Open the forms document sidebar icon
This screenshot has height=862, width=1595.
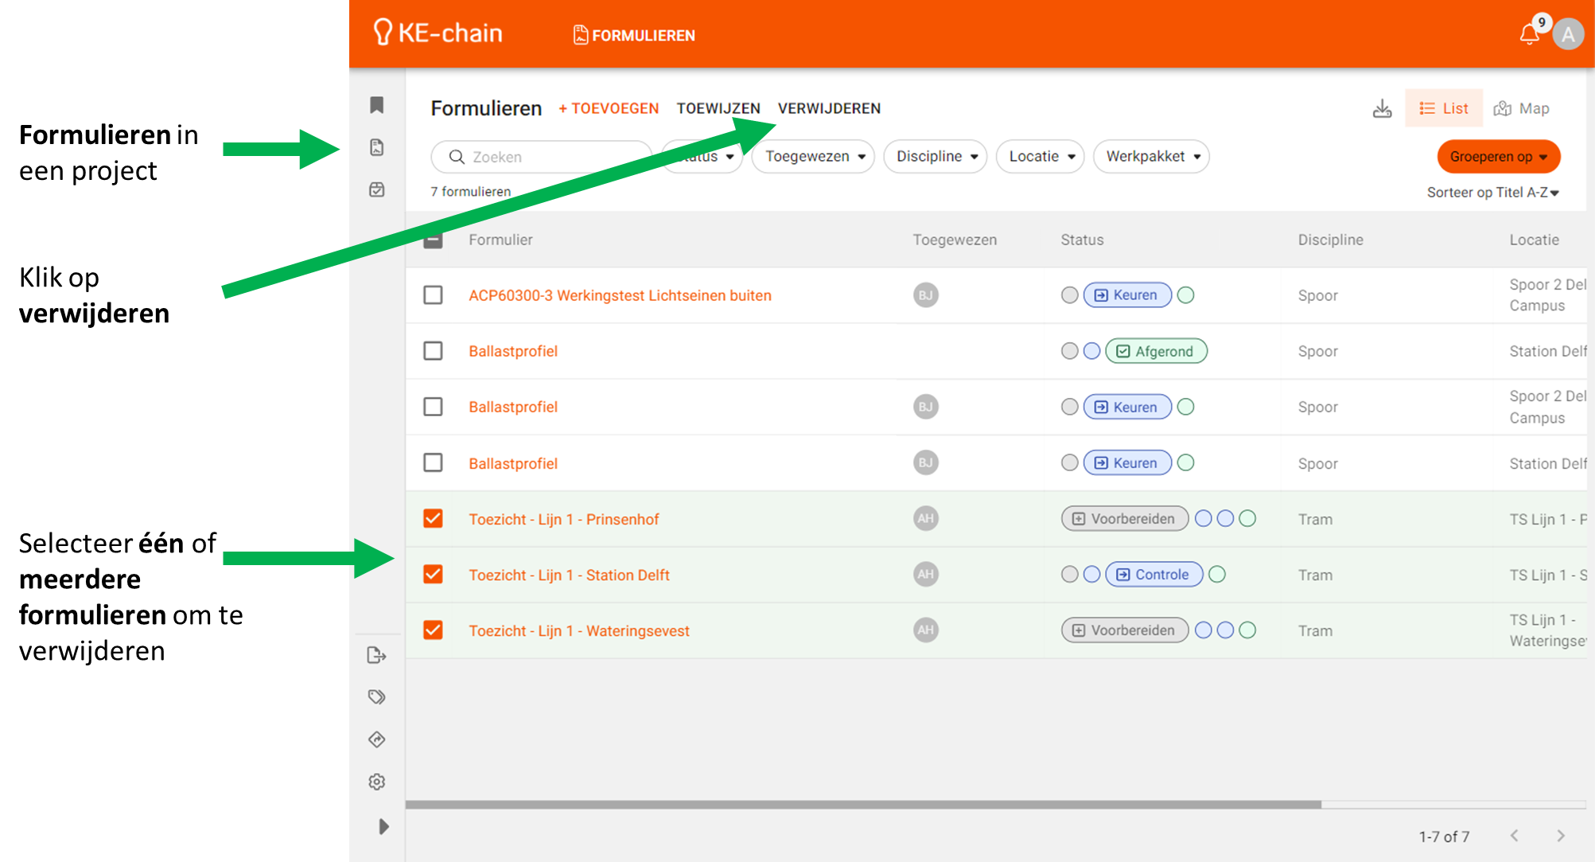pos(377,147)
